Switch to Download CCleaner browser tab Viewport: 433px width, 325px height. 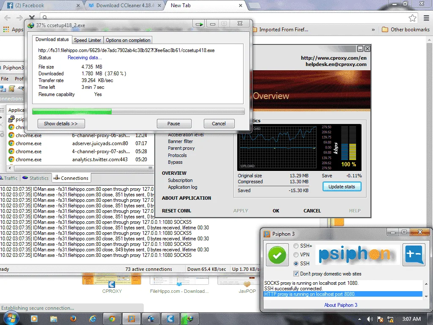point(124,6)
